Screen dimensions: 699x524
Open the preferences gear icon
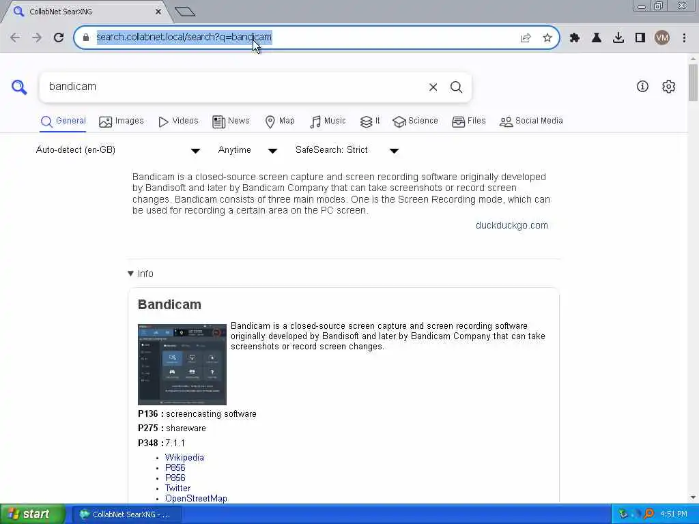[669, 87]
